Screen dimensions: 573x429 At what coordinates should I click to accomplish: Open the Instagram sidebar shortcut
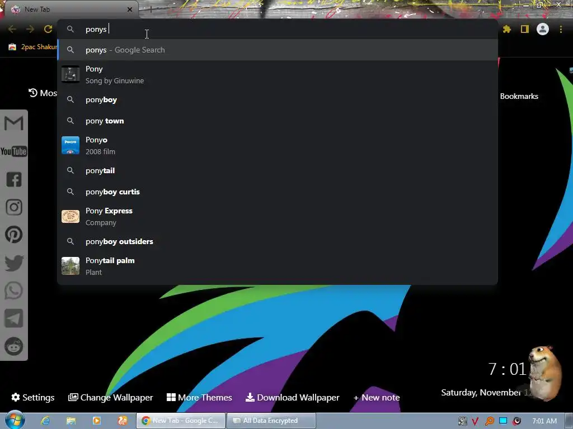[x=14, y=207]
